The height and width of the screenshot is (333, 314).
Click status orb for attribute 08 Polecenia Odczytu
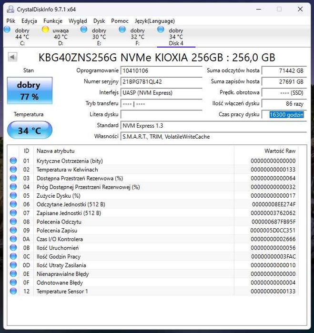tap(13, 222)
